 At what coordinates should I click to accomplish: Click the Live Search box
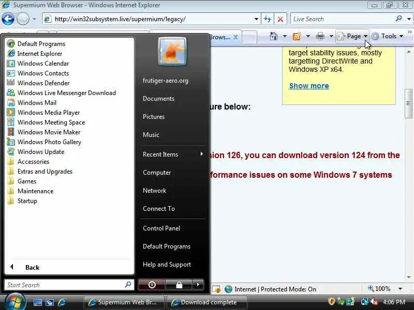pyautogui.click(x=342, y=19)
